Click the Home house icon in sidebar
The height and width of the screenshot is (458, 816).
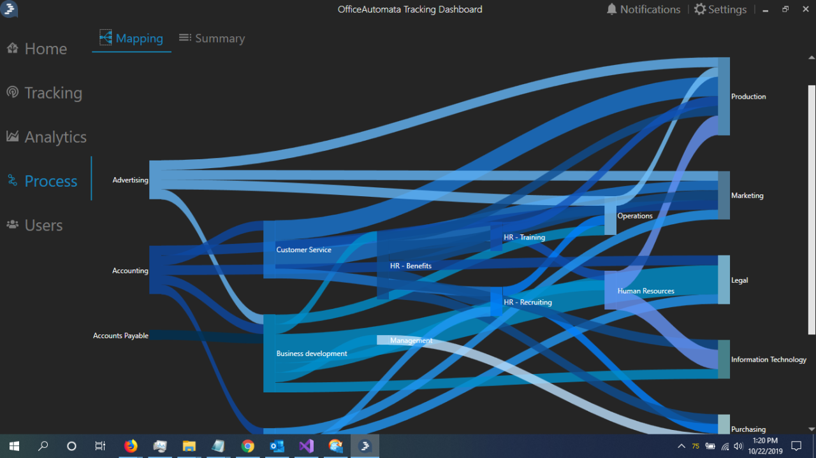[12, 48]
